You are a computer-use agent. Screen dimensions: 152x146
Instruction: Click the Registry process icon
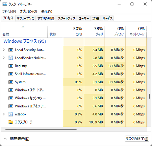tap(11, 66)
